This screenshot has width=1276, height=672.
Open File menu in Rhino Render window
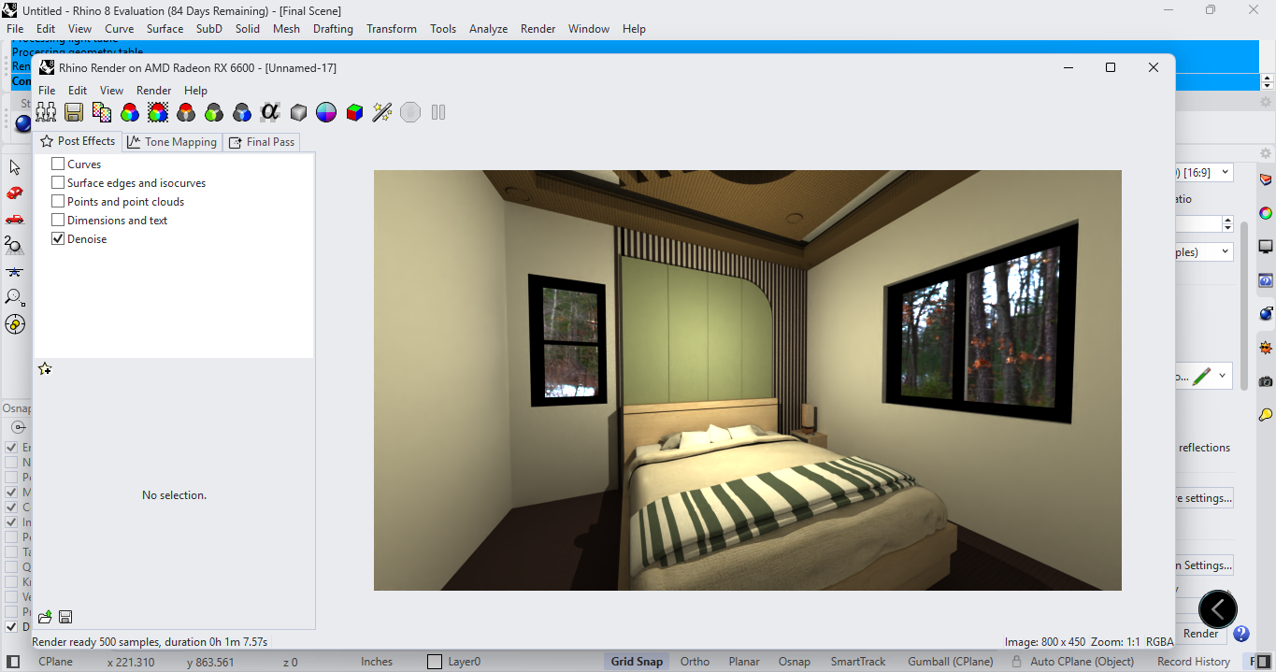tap(47, 91)
